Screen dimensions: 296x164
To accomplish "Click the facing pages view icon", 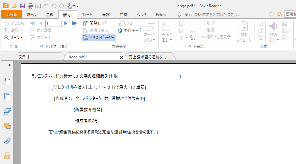I will pyautogui.click(x=192, y=23).
